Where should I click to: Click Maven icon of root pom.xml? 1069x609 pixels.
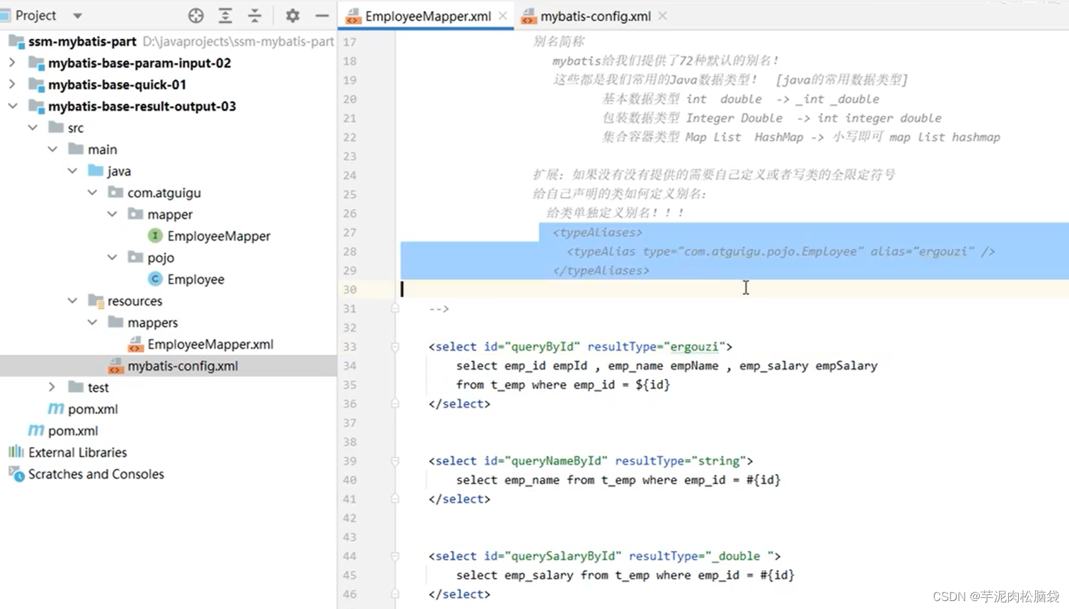point(36,430)
